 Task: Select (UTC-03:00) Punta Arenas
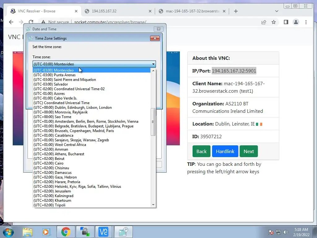coord(92,75)
